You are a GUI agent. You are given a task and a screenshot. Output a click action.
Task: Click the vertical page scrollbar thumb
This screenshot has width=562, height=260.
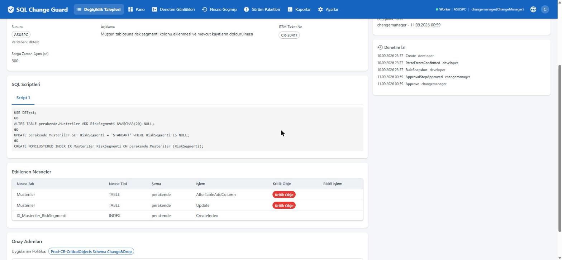[559, 148]
